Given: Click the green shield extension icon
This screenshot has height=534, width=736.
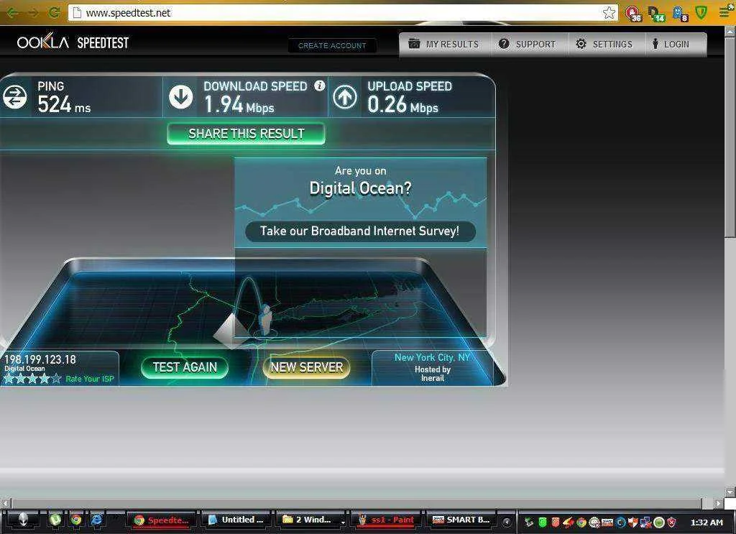Looking at the screenshot, I should 701,12.
